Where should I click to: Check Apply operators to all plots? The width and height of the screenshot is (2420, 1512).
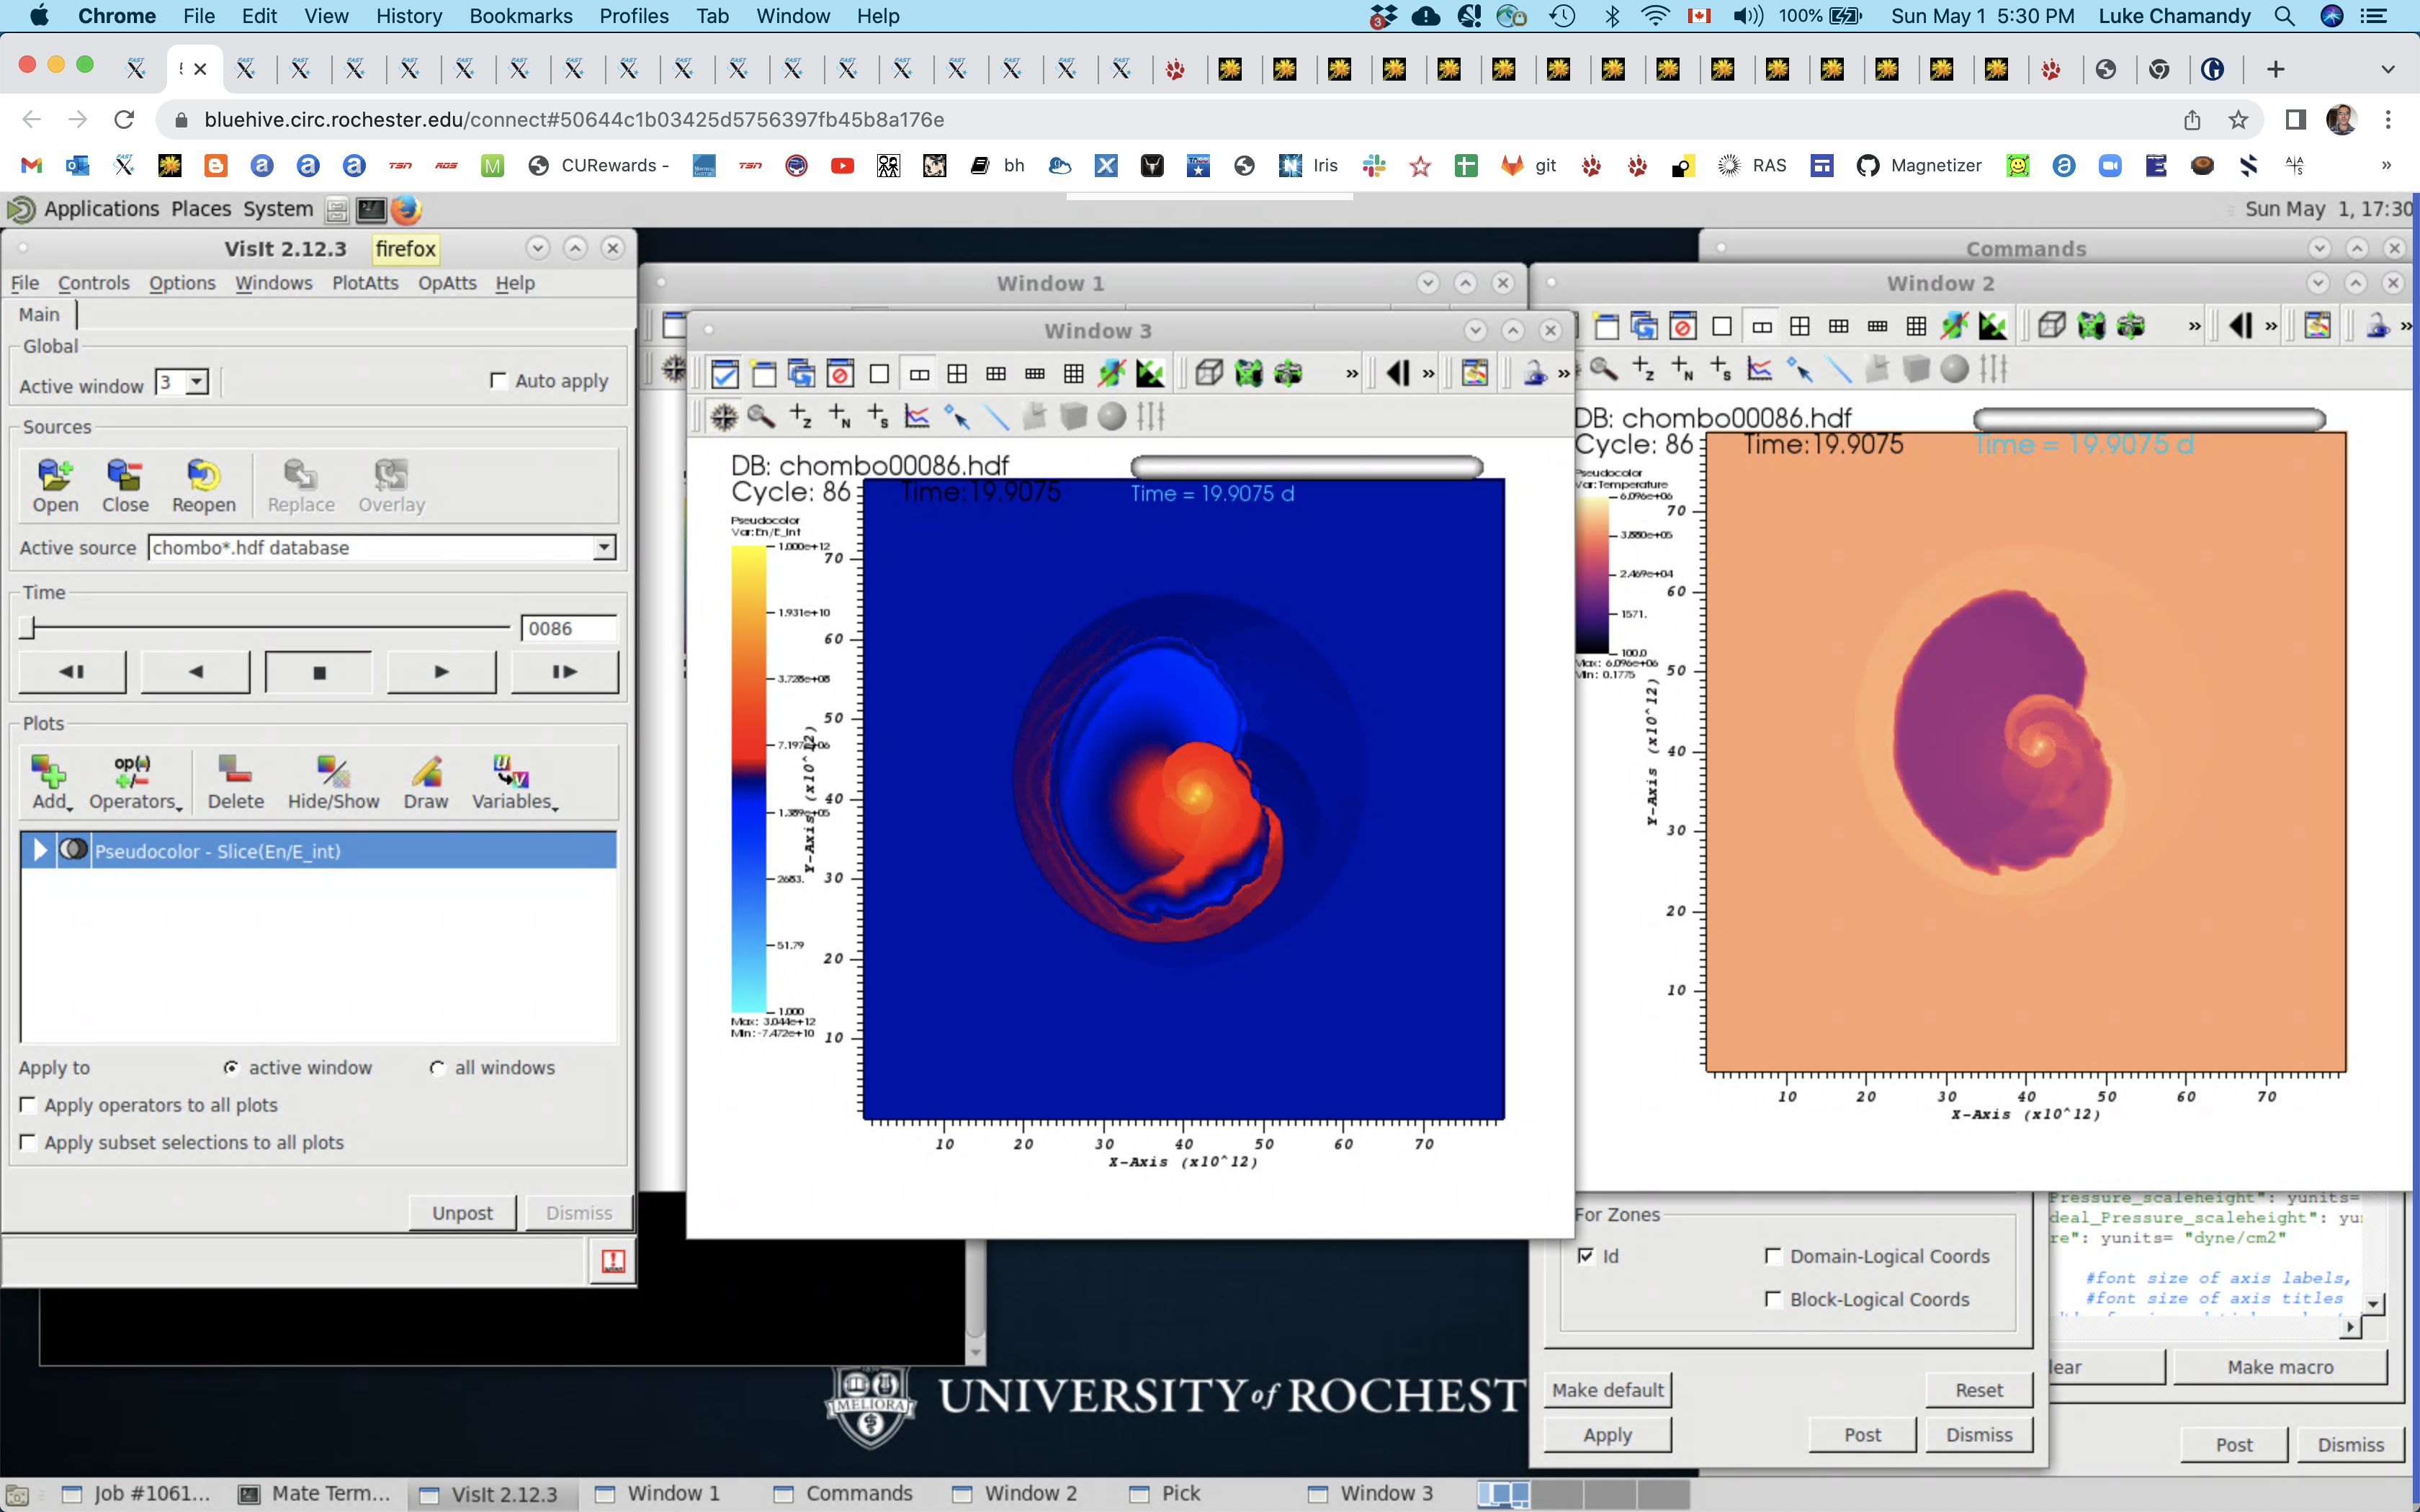tap(28, 1105)
